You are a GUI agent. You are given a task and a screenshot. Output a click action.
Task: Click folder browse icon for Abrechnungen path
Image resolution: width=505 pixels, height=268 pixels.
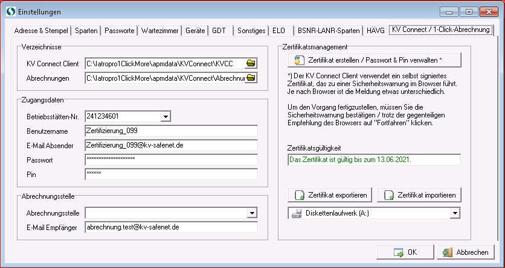click(x=251, y=78)
